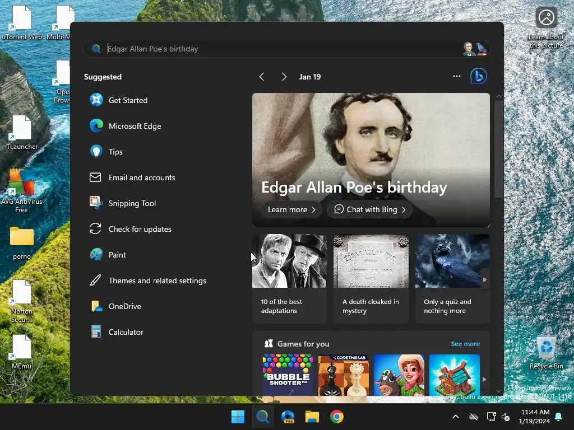Open the Paint palette icon
This screenshot has width=574, height=430.
click(x=96, y=255)
